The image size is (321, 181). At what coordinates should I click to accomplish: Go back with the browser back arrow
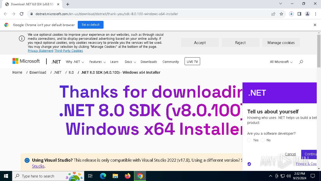[6, 14]
